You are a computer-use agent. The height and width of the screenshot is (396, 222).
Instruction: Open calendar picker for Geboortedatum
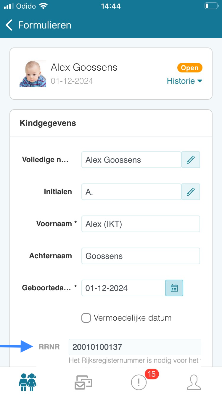click(x=174, y=288)
